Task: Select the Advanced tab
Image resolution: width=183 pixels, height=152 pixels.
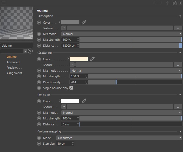Action: coord(13,62)
